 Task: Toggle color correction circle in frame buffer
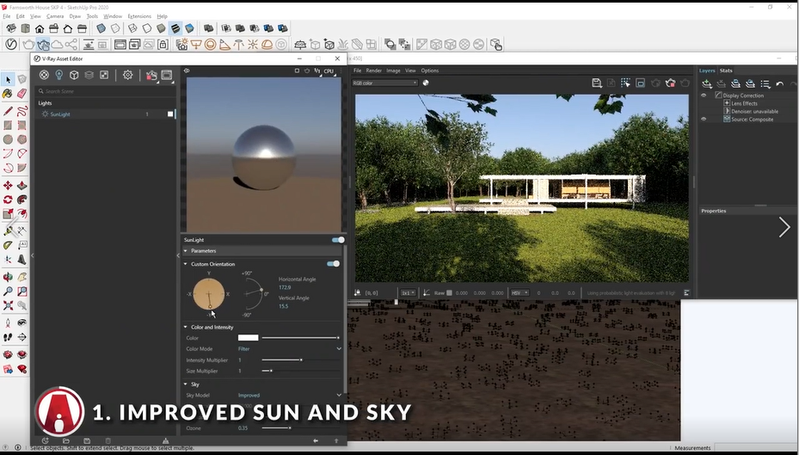[426, 83]
